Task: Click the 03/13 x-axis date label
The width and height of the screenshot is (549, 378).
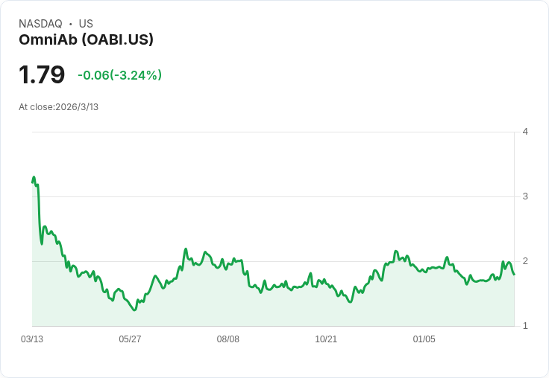Action: [x=32, y=339]
